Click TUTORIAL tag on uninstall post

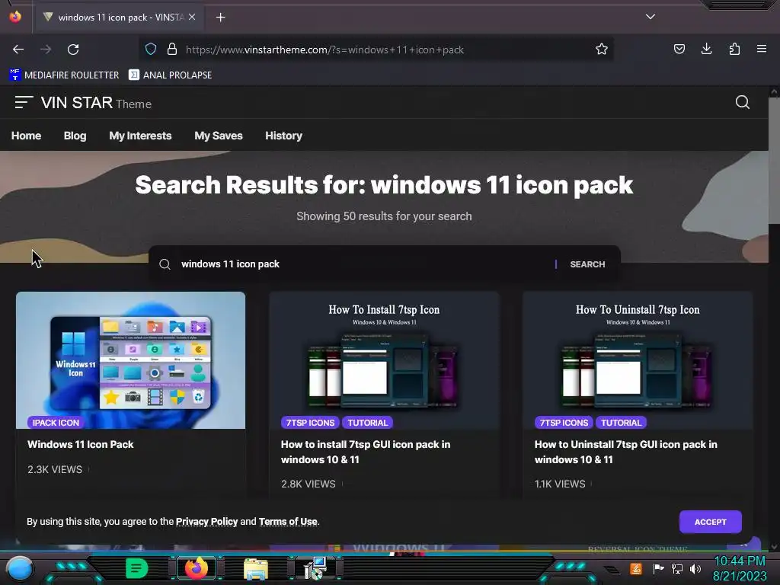pyautogui.click(x=621, y=423)
